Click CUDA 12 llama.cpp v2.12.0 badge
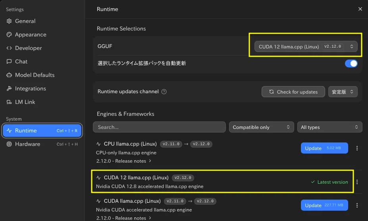 pyautogui.click(x=183, y=178)
